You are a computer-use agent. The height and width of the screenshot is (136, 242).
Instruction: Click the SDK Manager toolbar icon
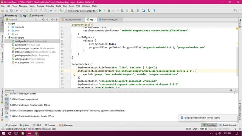[x=149, y=11]
